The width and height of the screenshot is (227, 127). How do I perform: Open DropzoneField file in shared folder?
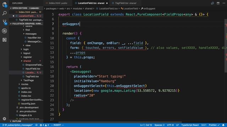[x=34, y=65]
